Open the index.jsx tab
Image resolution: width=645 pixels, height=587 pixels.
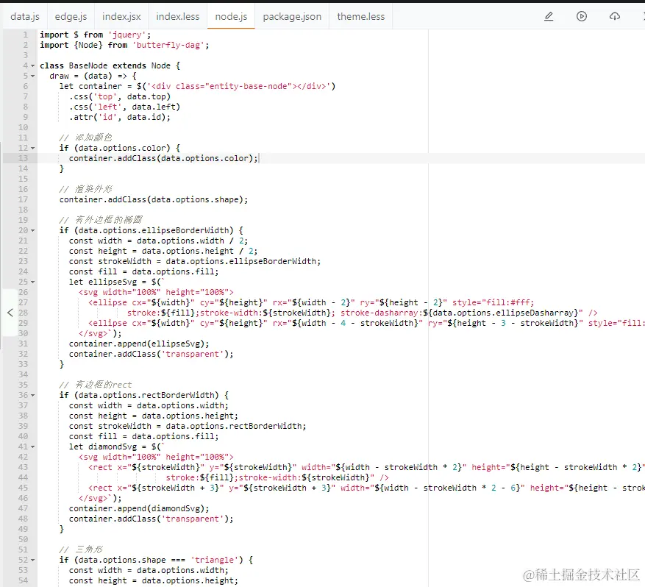click(121, 16)
